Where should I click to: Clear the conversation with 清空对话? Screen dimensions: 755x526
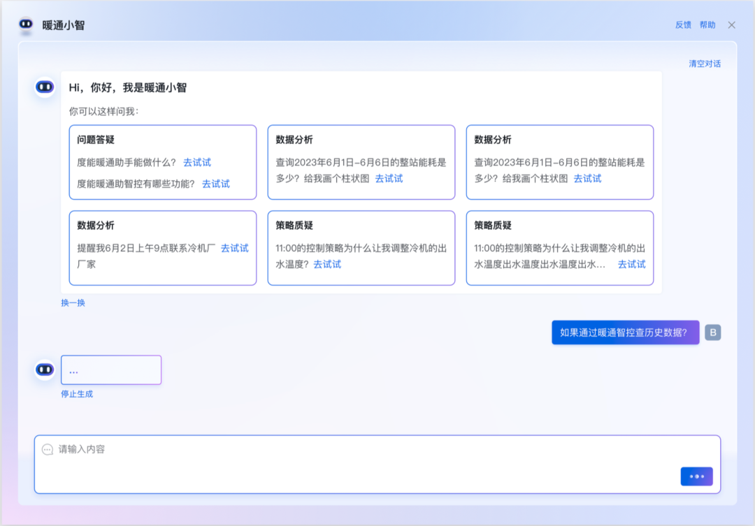pos(705,64)
